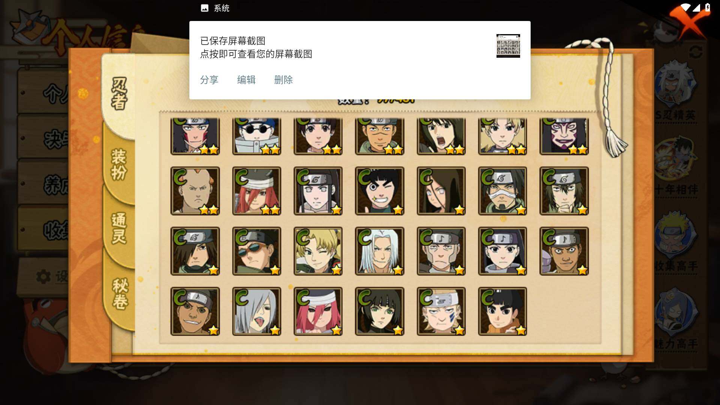Select the Rock Lee ninja portrait
This screenshot has width=720, height=405.
click(x=379, y=191)
